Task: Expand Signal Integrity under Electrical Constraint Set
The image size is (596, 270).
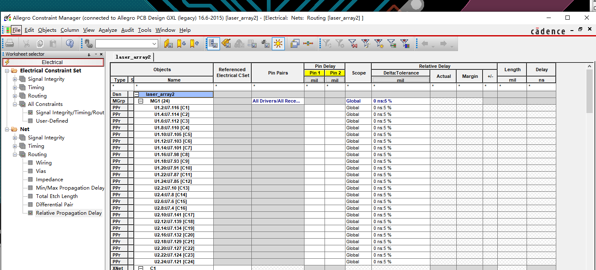Action: pos(15,79)
